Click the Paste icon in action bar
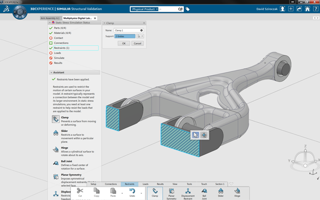This screenshot has width=320, height=200. pyautogui.click(x=113, y=191)
